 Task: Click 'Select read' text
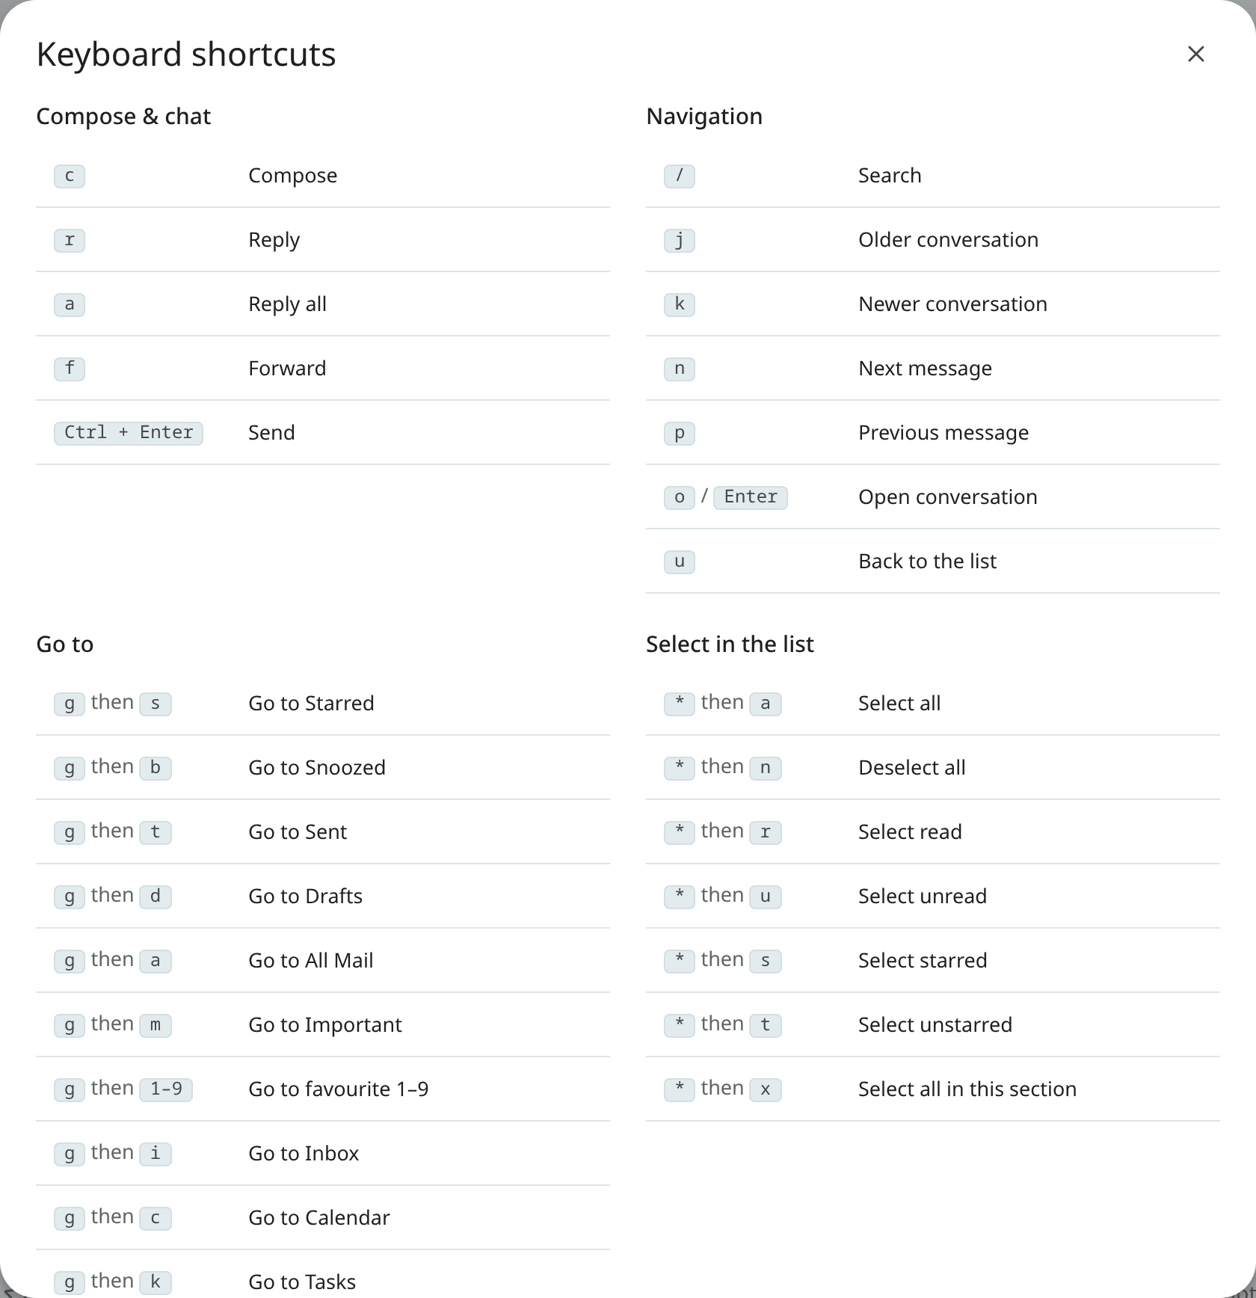910,832
